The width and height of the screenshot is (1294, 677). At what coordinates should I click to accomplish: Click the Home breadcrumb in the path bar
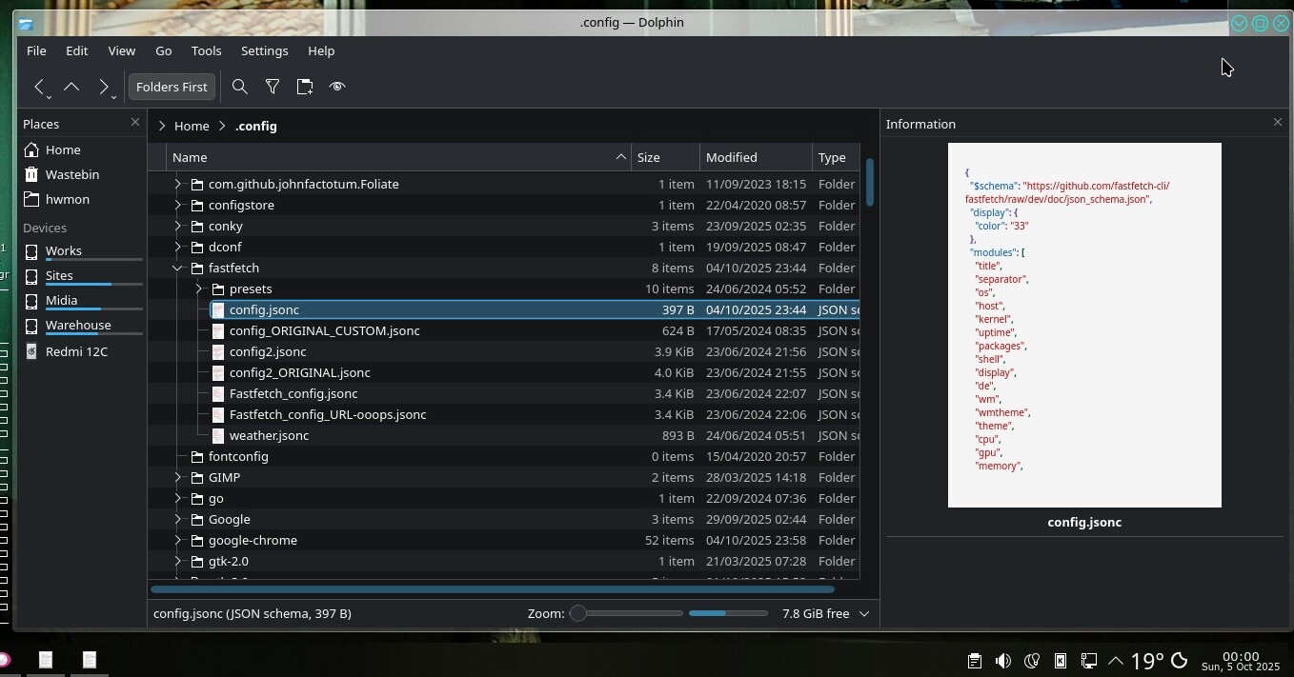192,126
